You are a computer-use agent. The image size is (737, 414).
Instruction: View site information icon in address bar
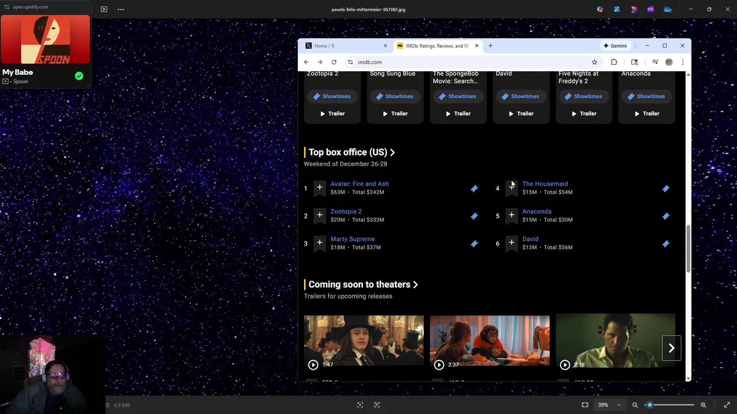350,62
